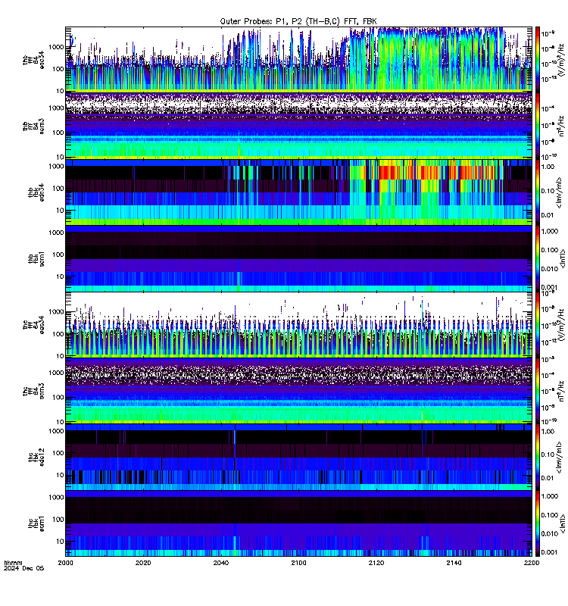Click the 'thb fff 64 scm3' axis label
The image size is (568, 606).
33,126
